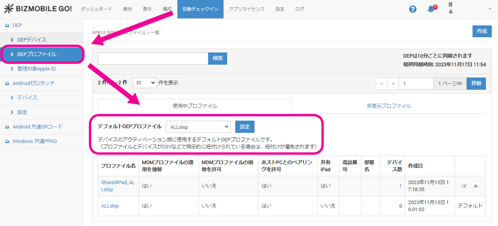Click the profile search input field
This screenshot has width=498, height=226.
[153, 58]
